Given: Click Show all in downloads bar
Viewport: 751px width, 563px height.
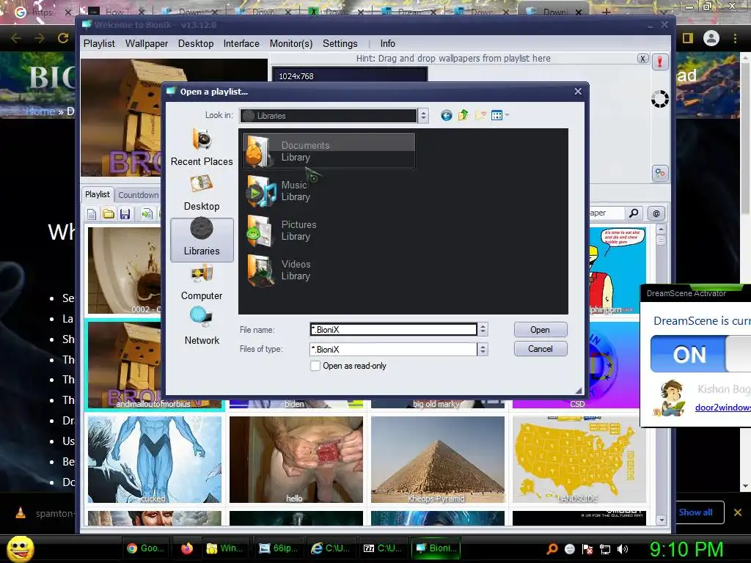Looking at the screenshot, I should coord(695,512).
